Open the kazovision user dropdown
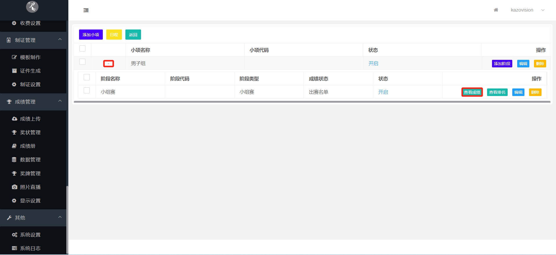 point(527,10)
